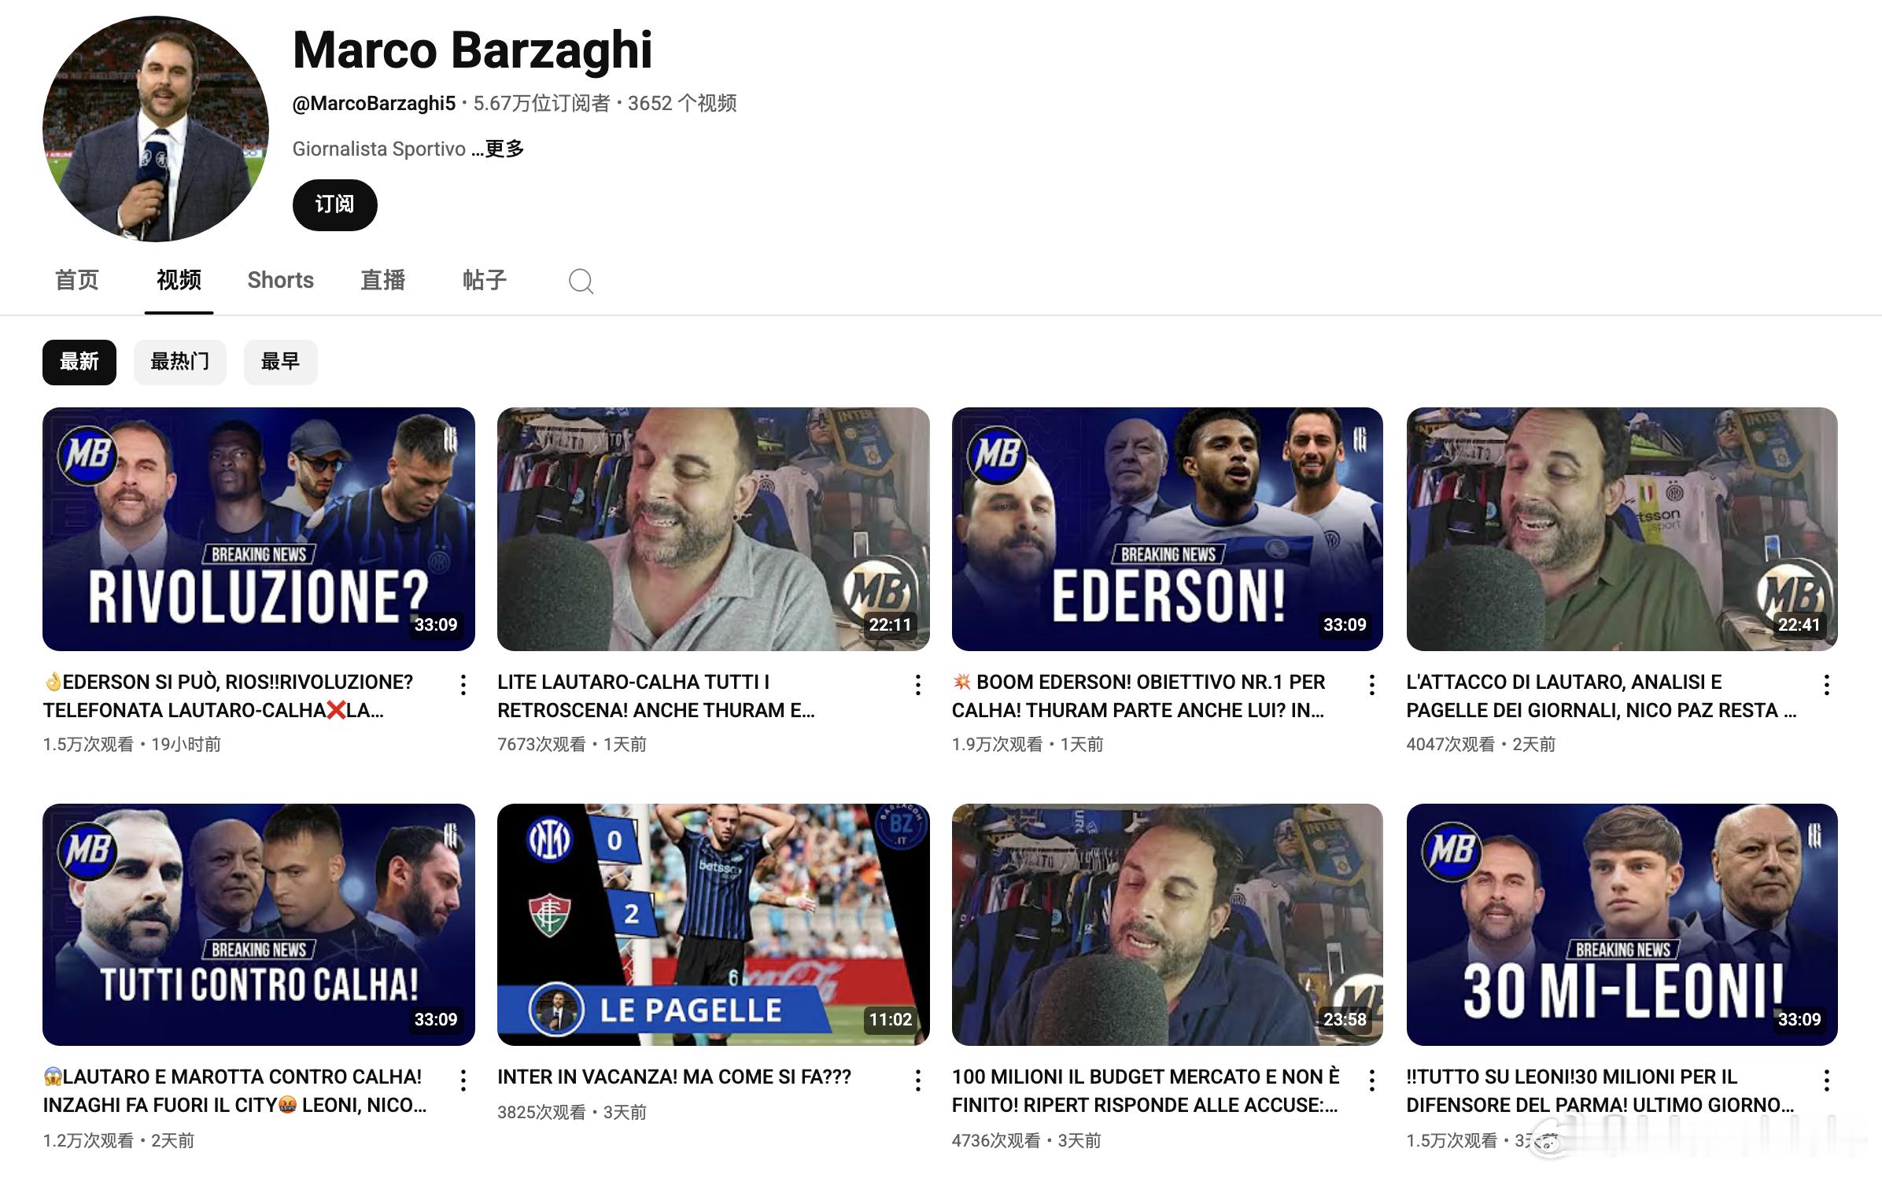
Task: Click the @MarcoBarzaghi5 handle text
Action: pyautogui.click(x=374, y=103)
